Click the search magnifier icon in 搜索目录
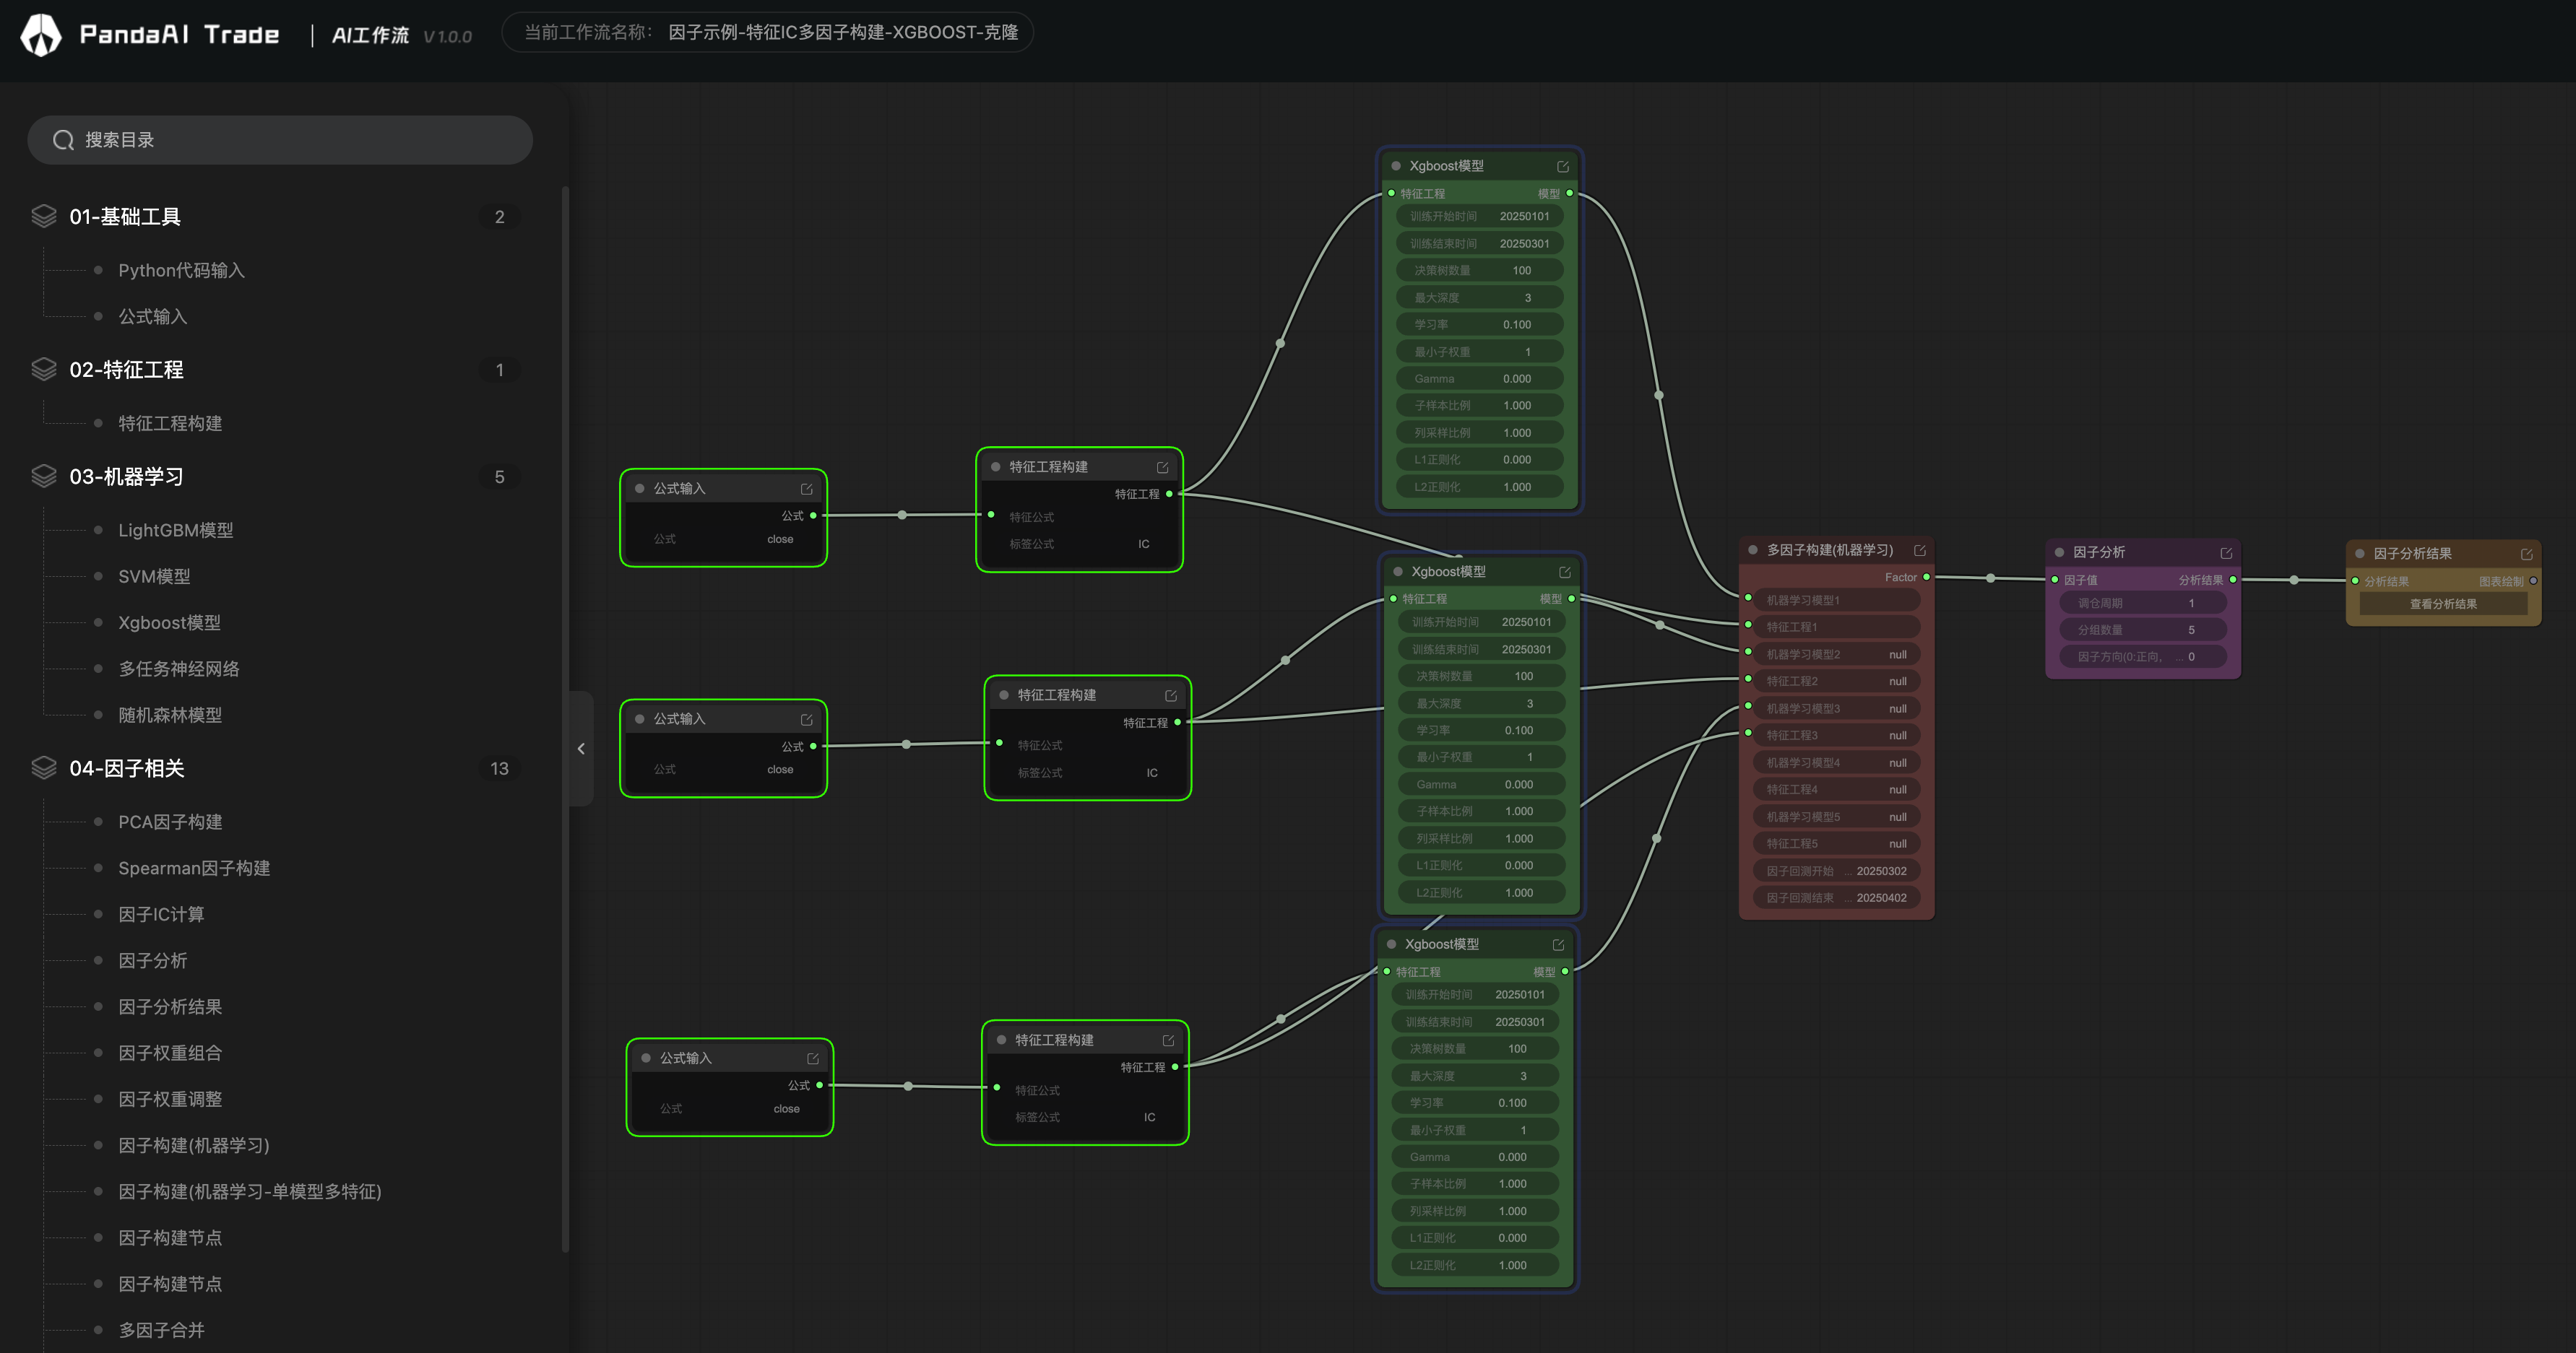 pyautogui.click(x=63, y=140)
